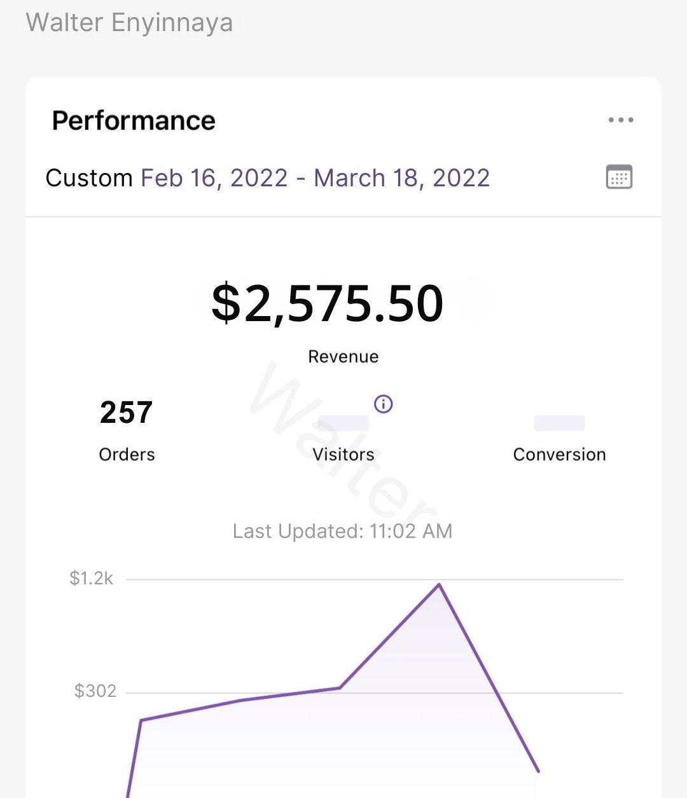Viewport: 687px width, 798px height.
Task: Click the Walter Enyinnaya name header
Action: coord(129,23)
